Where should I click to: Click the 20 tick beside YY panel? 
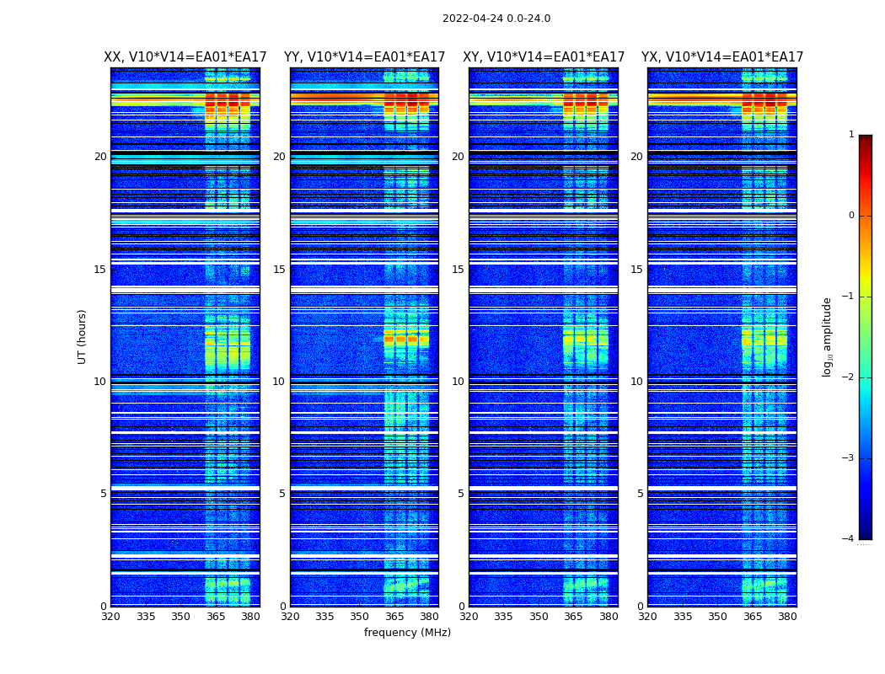279,157
